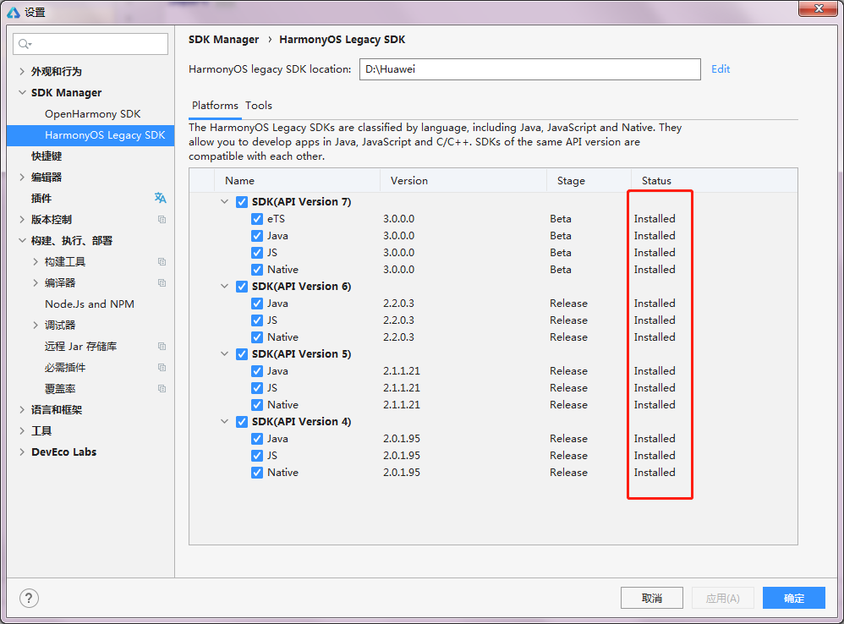Click SDK Manager breadcrumb link

224,40
